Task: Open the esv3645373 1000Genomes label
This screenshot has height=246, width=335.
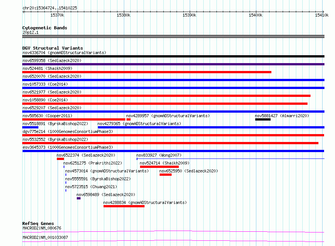Action: click(68, 147)
